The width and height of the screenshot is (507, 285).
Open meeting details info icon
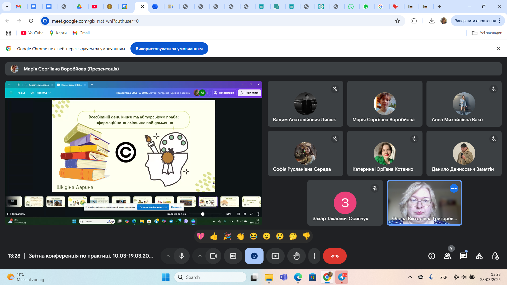(x=432, y=256)
